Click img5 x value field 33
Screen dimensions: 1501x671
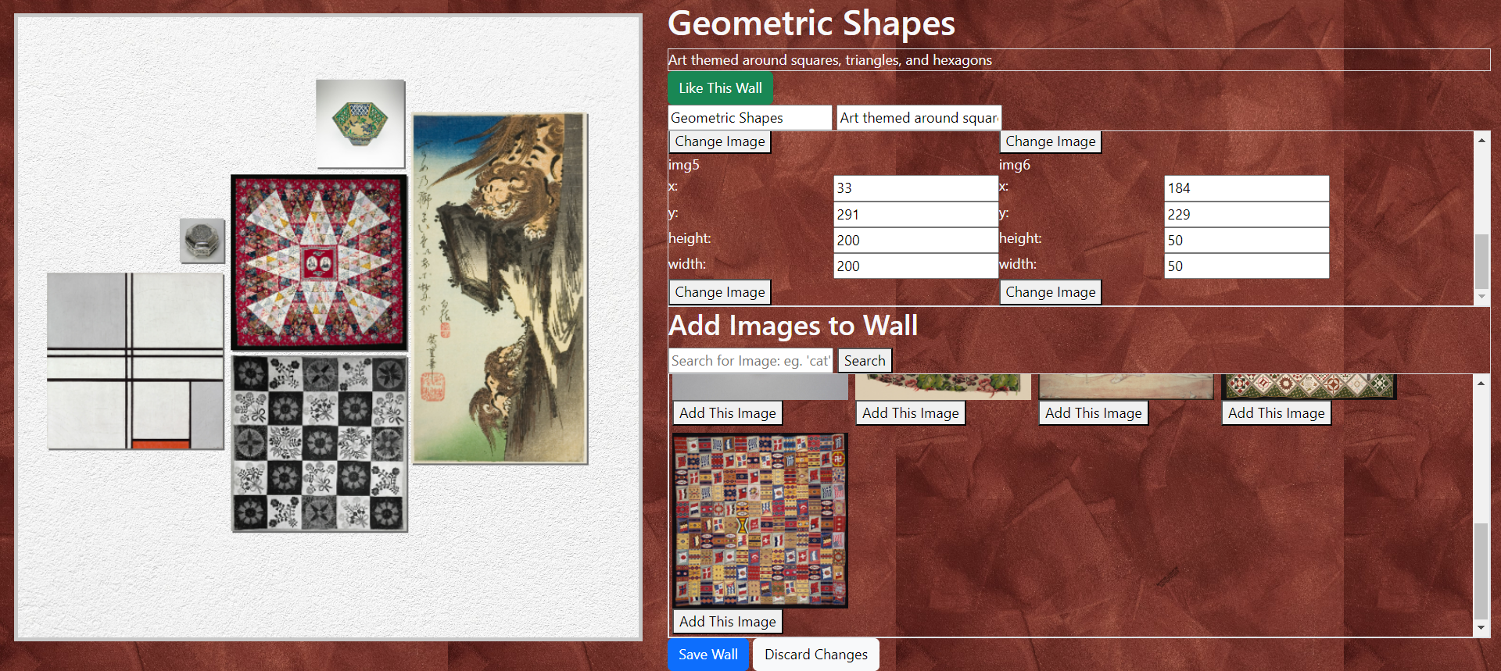coord(915,188)
